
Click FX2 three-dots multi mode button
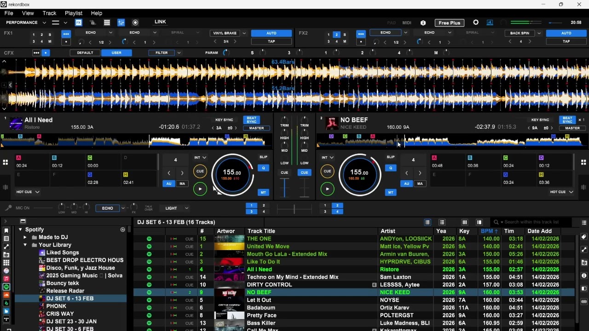pyautogui.click(x=361, y=34)
